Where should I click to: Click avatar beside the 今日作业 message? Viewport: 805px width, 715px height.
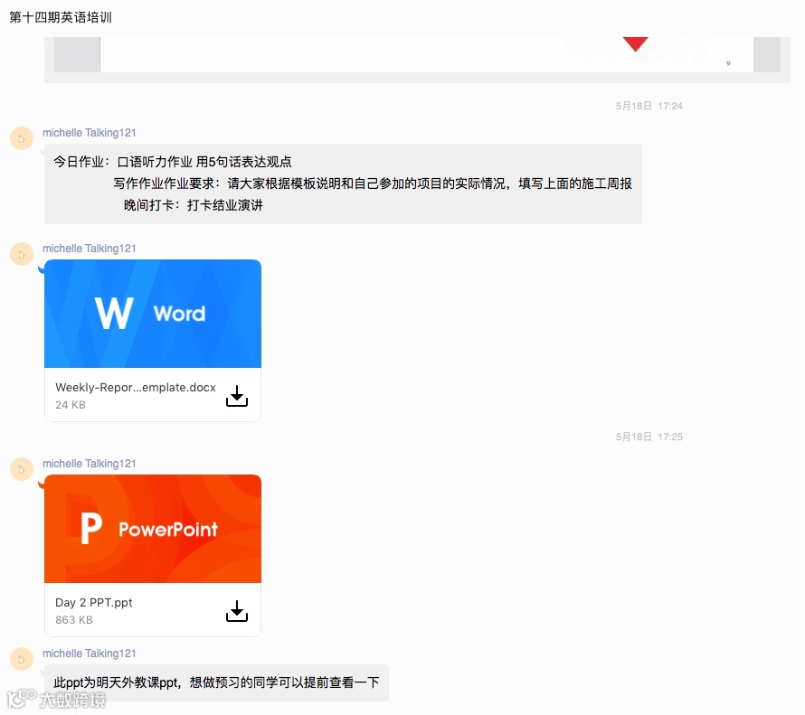pos(22,138)
